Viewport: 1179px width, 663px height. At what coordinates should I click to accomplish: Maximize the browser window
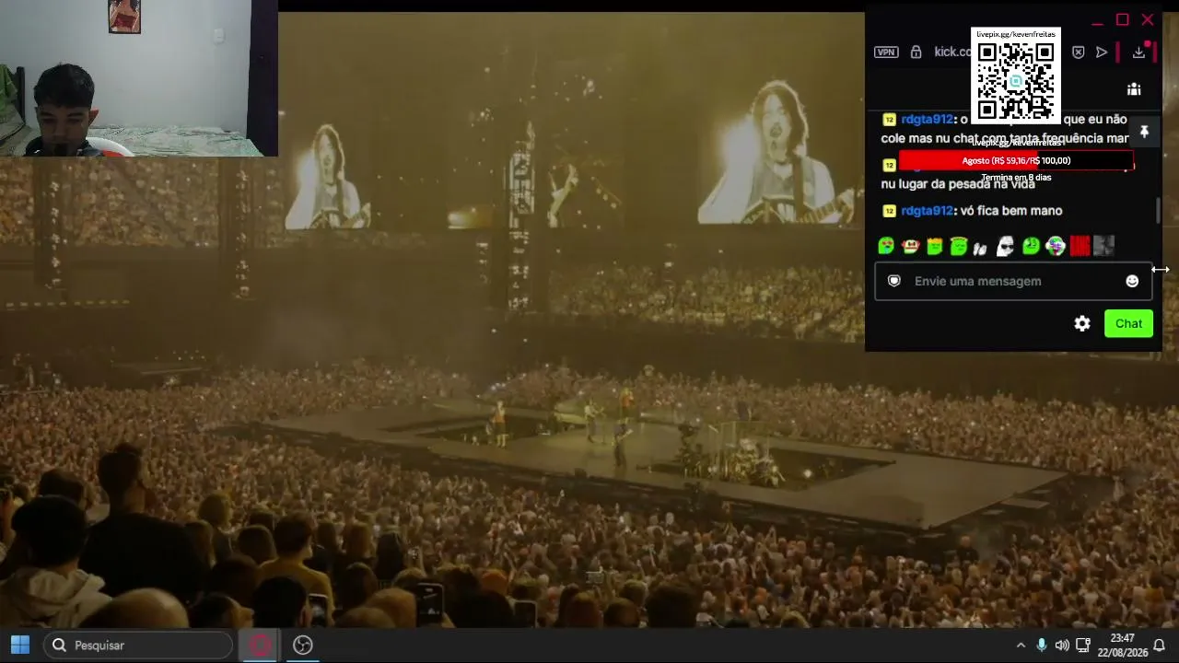1122,20
